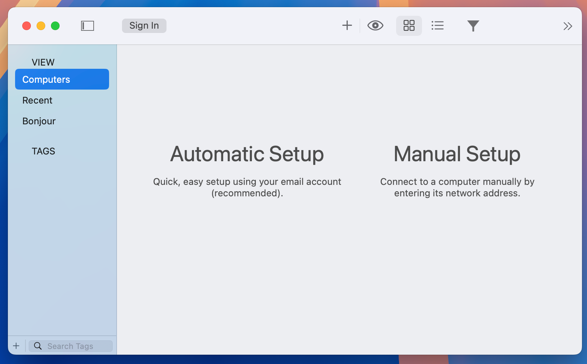Toggle the sidebar visibility icon

pyautogui.click(x=87, y=25)
